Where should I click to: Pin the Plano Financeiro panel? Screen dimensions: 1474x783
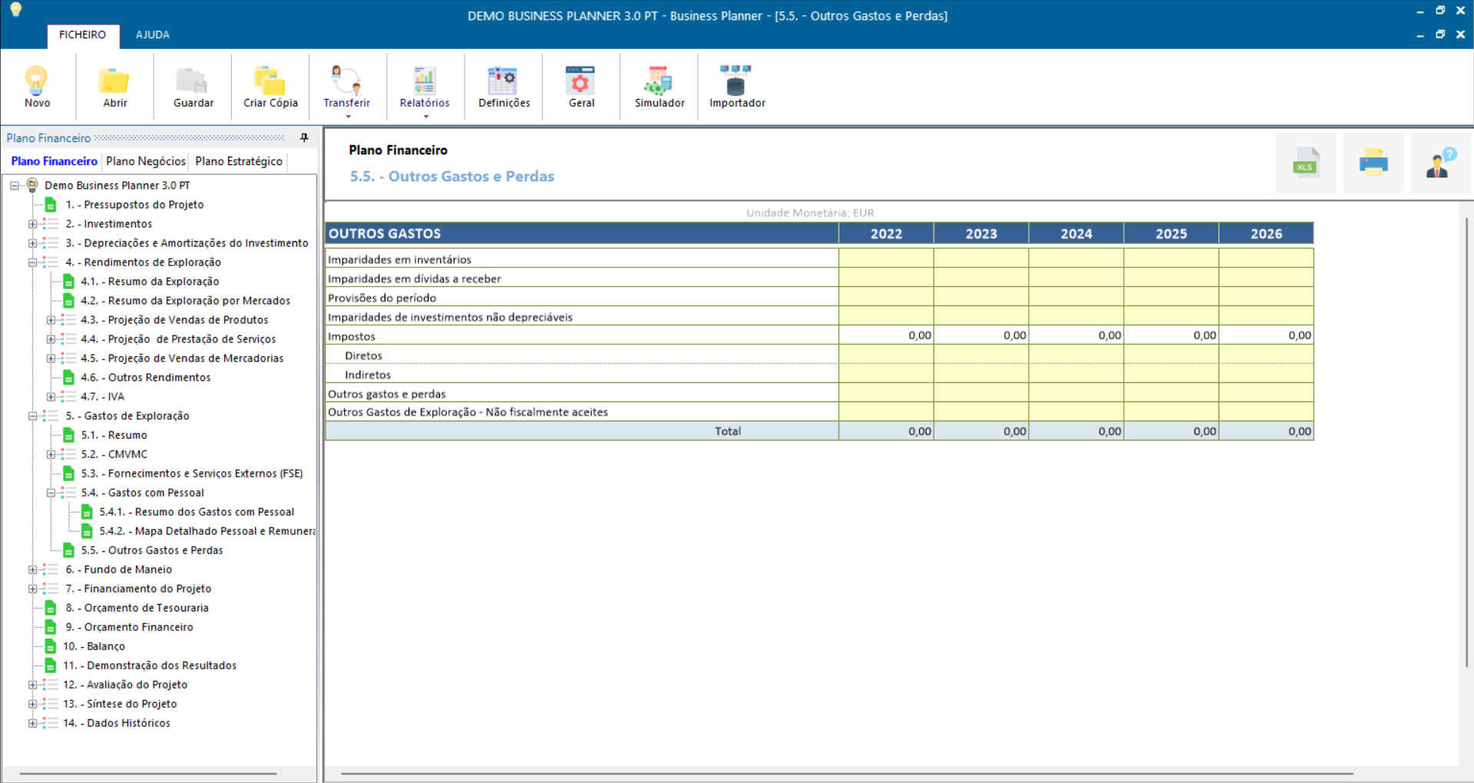pos(305,137)
